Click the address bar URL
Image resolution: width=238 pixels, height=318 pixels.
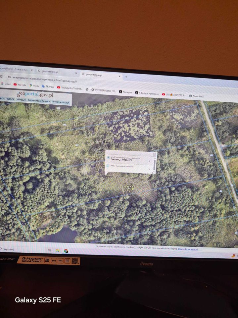[45, 79]
